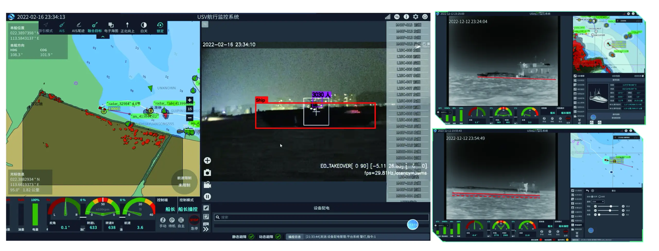659x251 pixels.
Task: Select the ais_413844512 target label on map
Action: pos(144,117)
